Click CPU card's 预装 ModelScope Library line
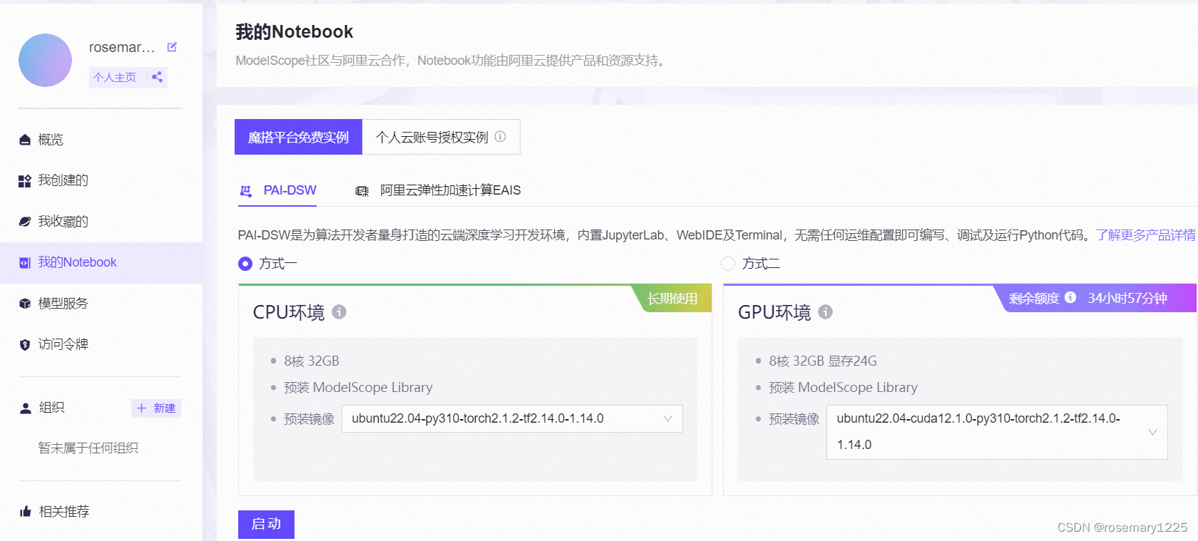Image resolution: width=1198 pixels, height=541 pixels. pyautogui.click(x=358, y=388)
